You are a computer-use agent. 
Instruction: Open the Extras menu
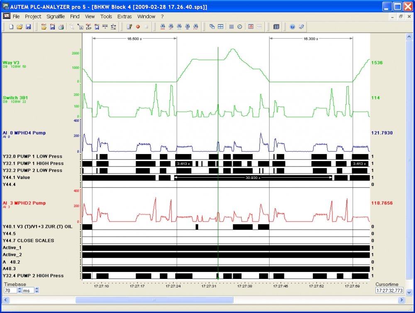click(124, 17)
